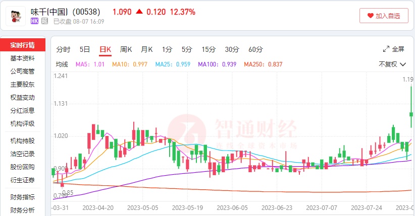The height and width of the screenshot is (216, 415).
Task: Click stock name 味千(中国) (00538)
Action: pos(65,12)
